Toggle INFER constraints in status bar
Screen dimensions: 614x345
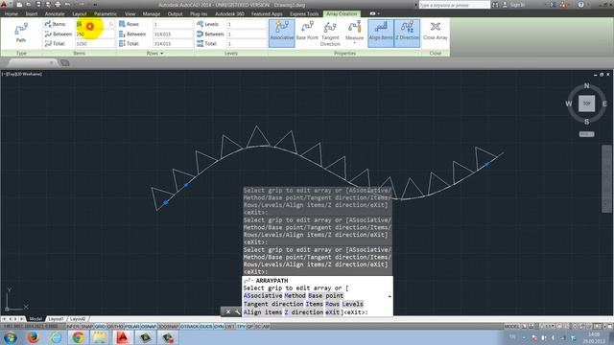[73, 326]
